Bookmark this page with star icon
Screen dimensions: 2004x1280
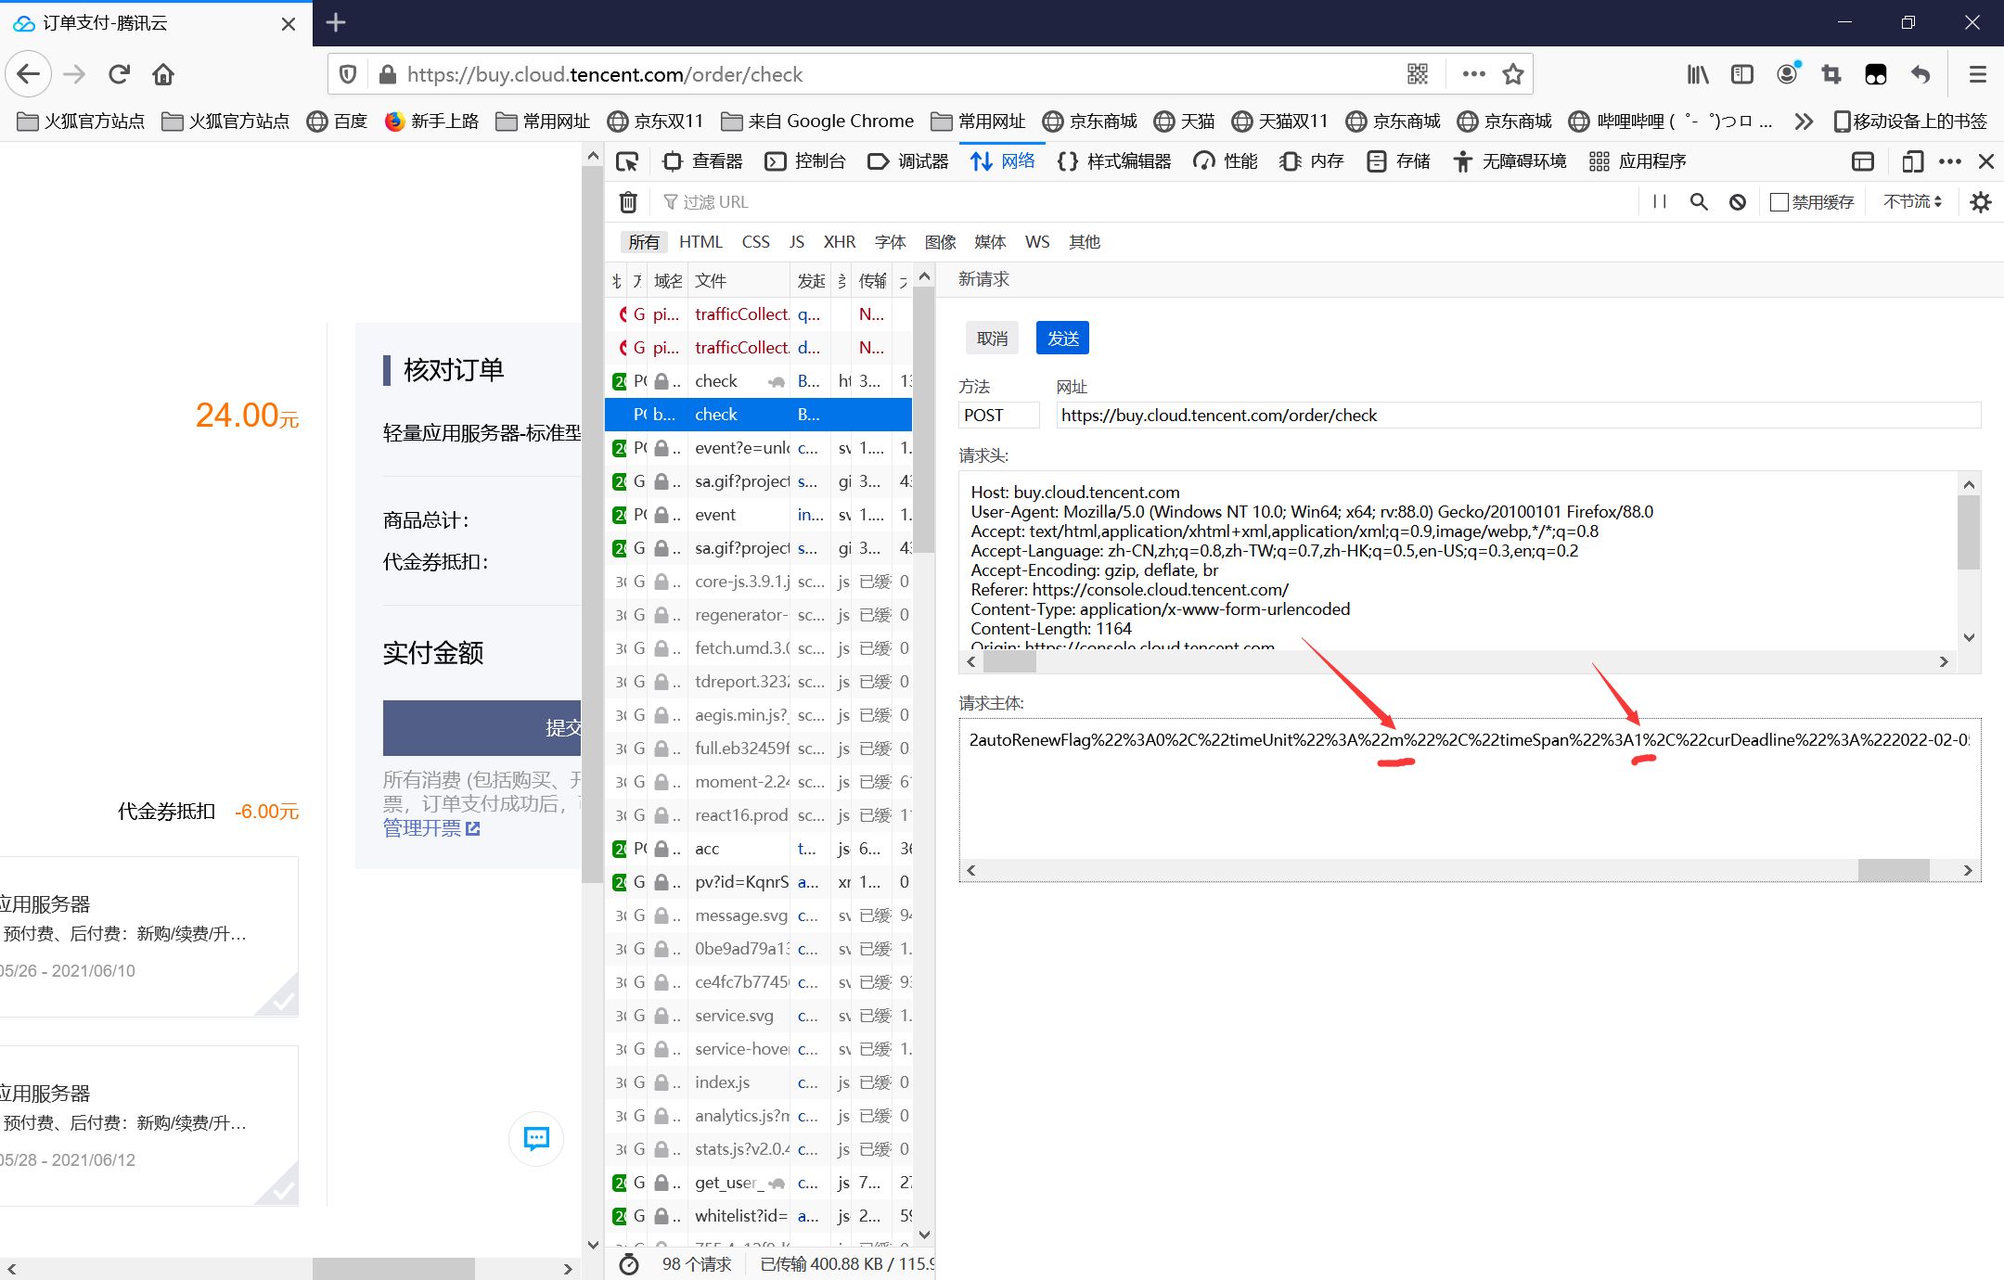tap(1513, 74)
